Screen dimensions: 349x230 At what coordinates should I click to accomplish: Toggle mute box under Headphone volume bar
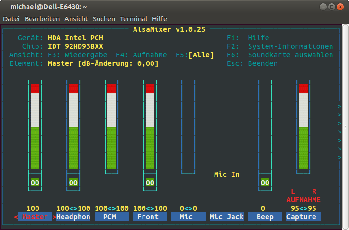(73, 183)
